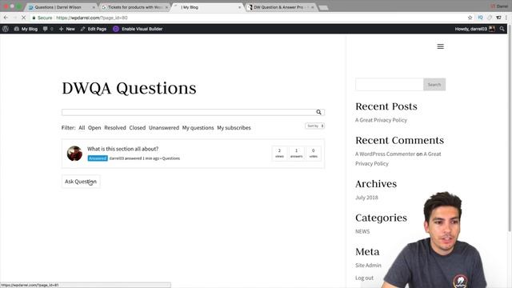Click the 0 votes counter
The height and width of the screenshot is (288, 512).
click(313, 153)
